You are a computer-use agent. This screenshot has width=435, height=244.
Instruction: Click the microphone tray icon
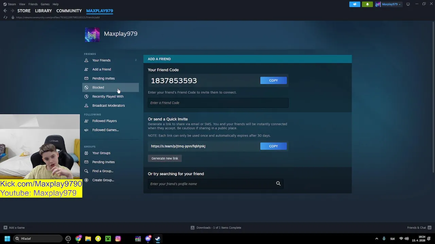pyautogui.click(x=384, y=239)
